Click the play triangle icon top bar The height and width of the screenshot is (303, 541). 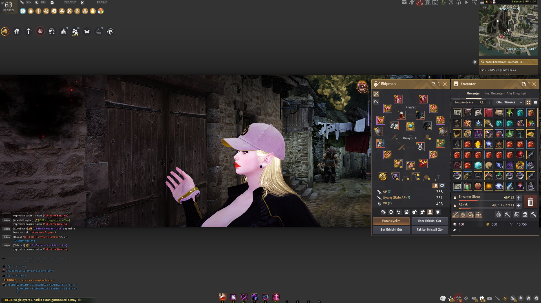(467, 2)
